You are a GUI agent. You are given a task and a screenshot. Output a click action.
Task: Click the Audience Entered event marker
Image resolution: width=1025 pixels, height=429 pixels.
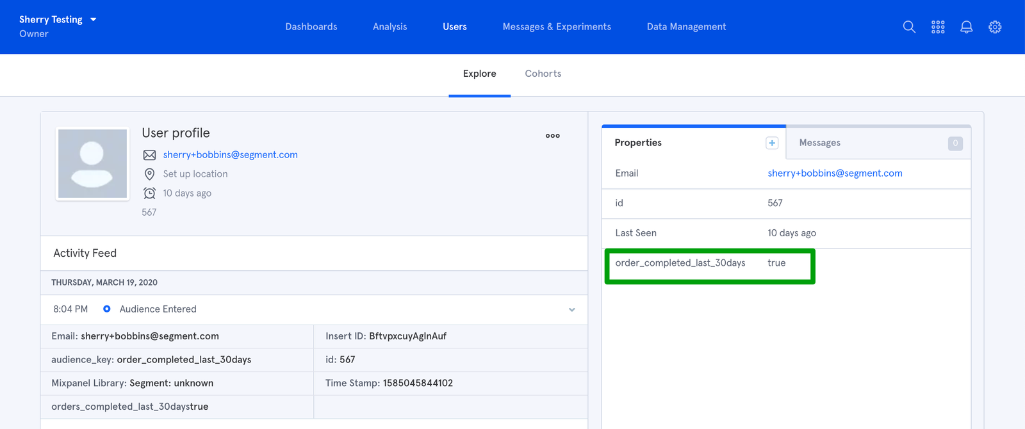point(107,309)
